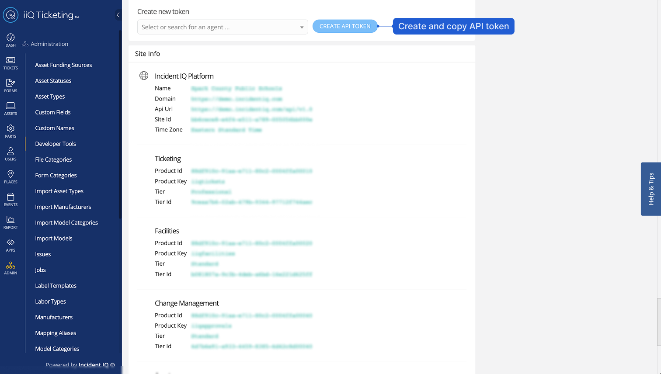Image resolution: width=661 pixels, height=374 pixels.
Task: Click the Administration hierarchy icon in the header
Action: 25,44
